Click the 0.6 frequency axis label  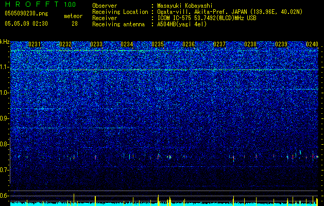[5, 196]
